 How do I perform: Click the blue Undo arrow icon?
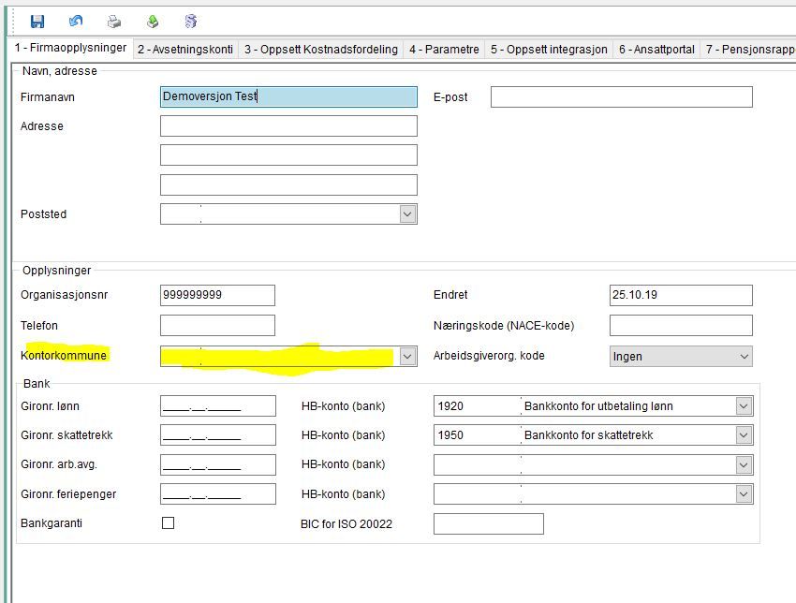tap(76, 21)
